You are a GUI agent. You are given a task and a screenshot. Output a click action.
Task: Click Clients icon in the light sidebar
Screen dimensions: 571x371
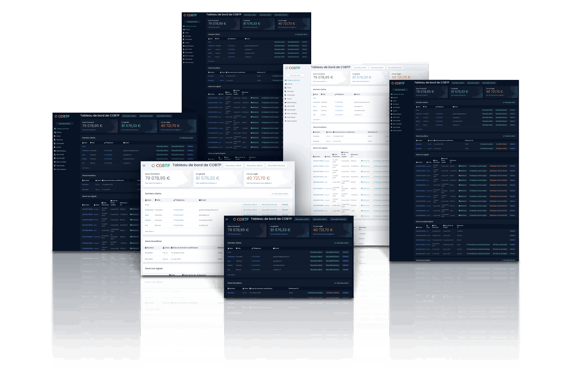pos(285,84)
